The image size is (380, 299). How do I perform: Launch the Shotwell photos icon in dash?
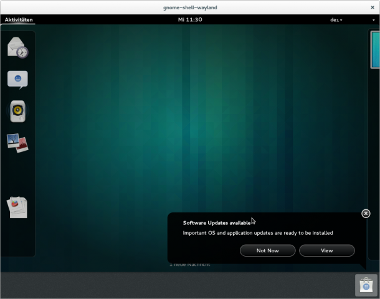pos(17,143)
